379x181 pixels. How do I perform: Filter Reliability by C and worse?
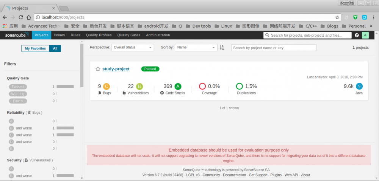[20, 135]
